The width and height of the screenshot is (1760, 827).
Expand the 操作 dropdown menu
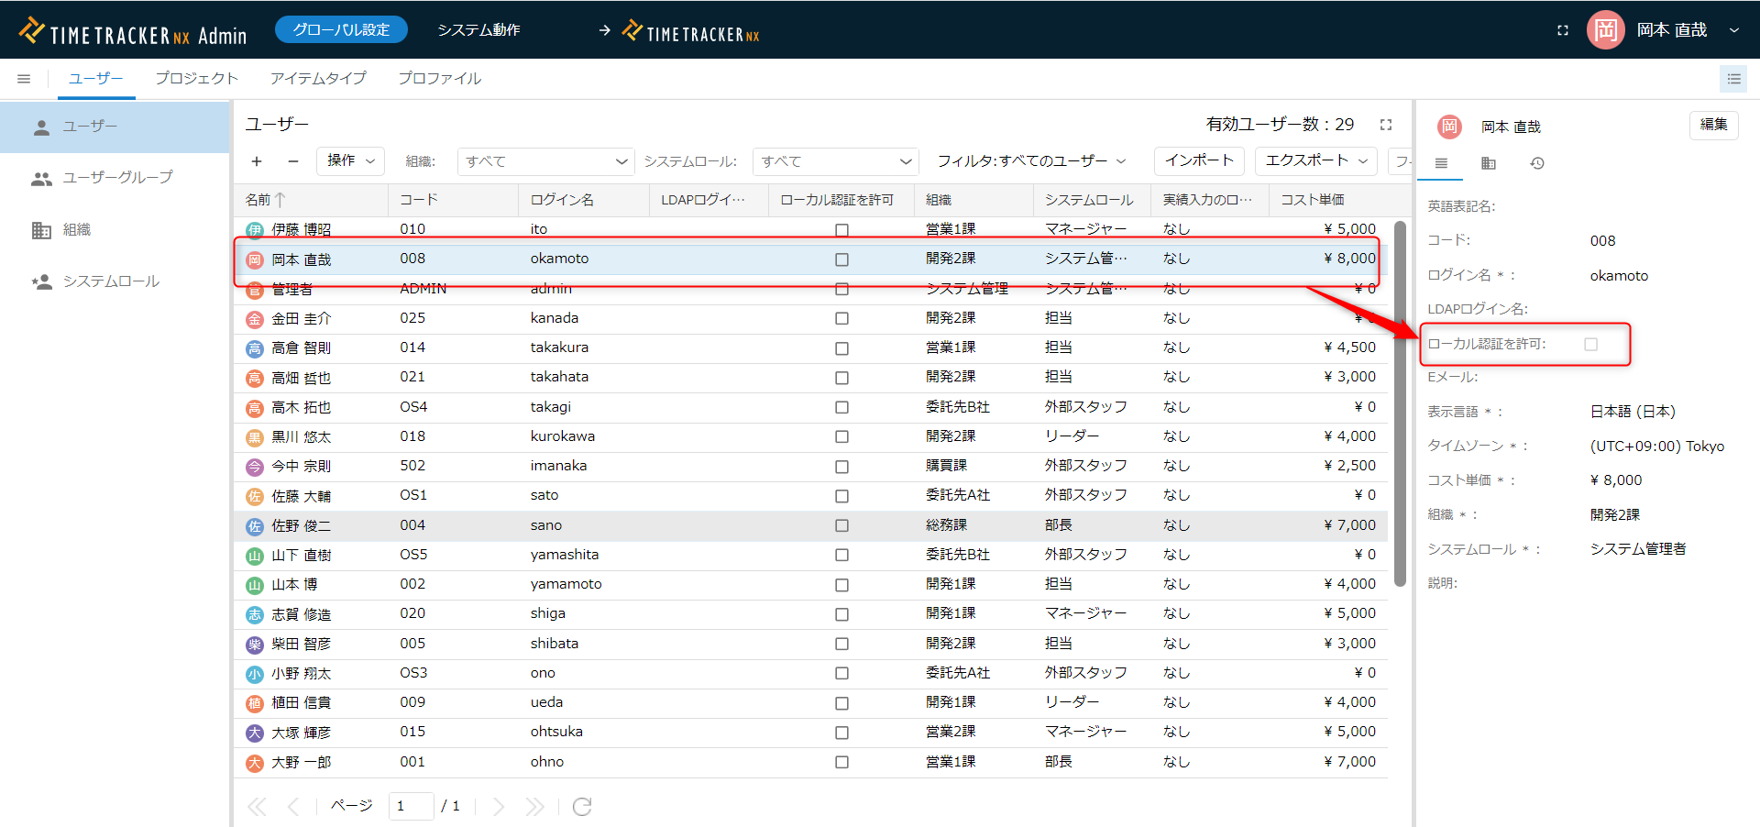350,160
